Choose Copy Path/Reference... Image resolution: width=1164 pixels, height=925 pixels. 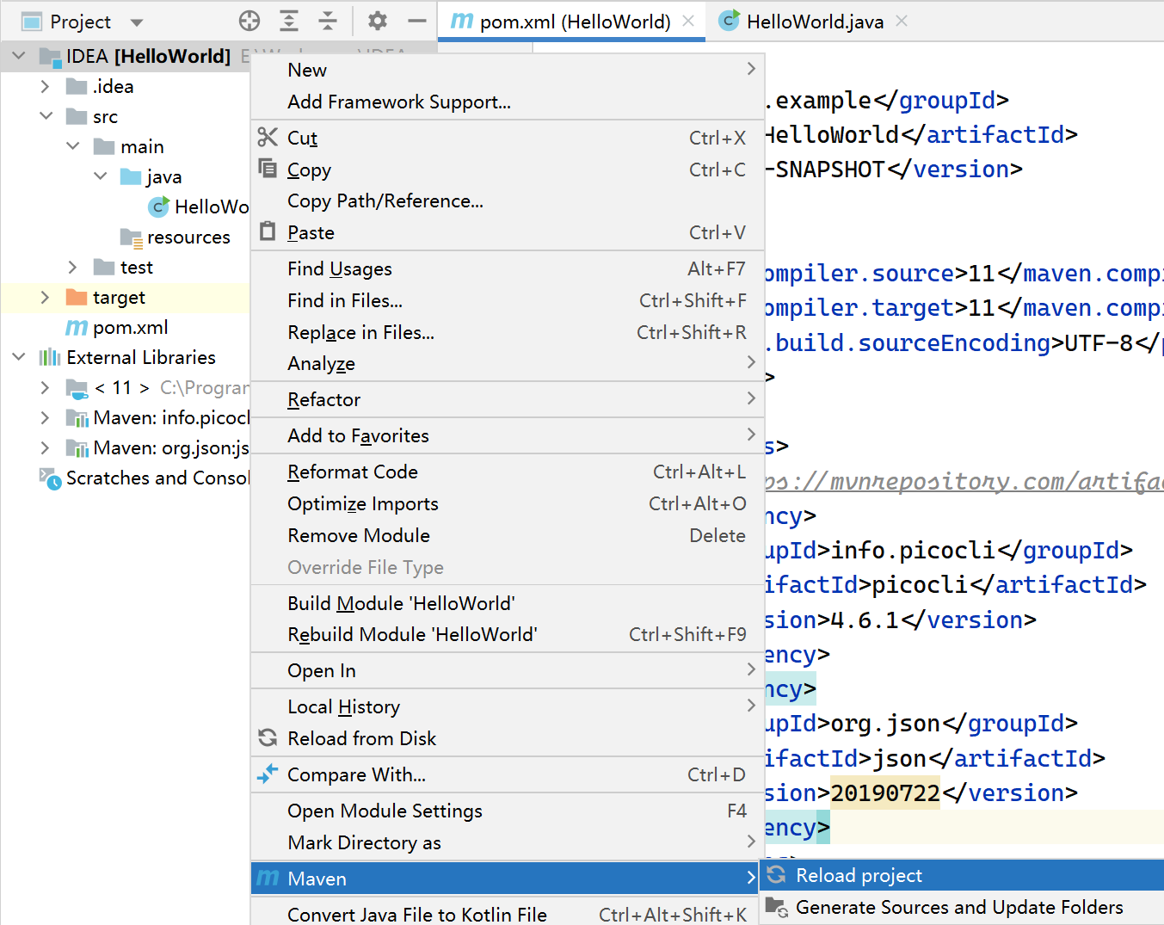508,200
